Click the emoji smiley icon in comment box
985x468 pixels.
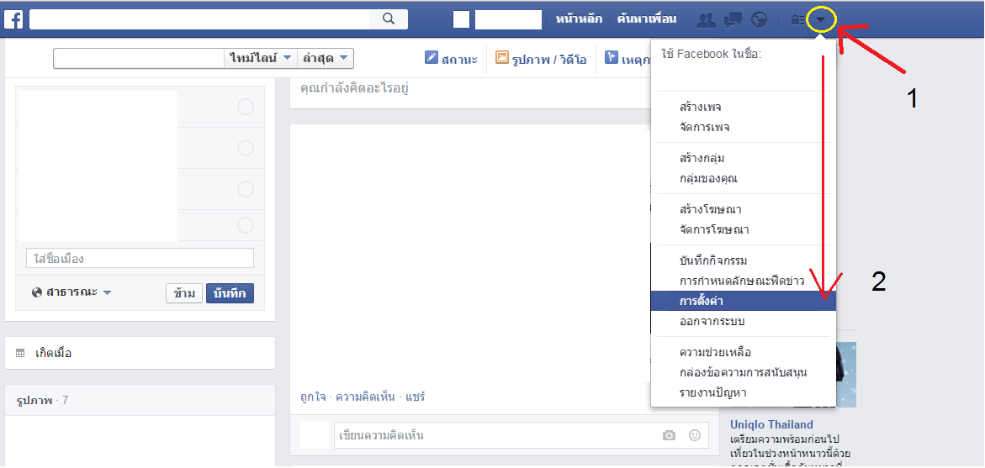pos(695,435)
